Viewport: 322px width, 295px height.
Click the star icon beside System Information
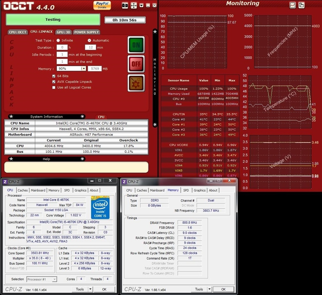[x=11, y=117]
